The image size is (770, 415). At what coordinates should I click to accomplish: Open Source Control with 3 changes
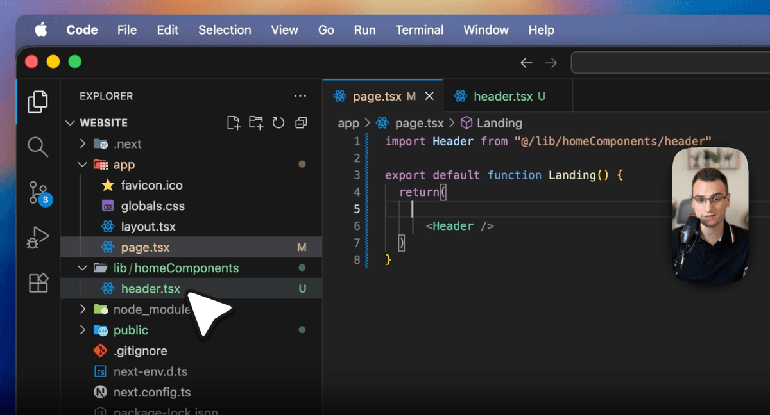pyautogui.click(x=38, y=192)
